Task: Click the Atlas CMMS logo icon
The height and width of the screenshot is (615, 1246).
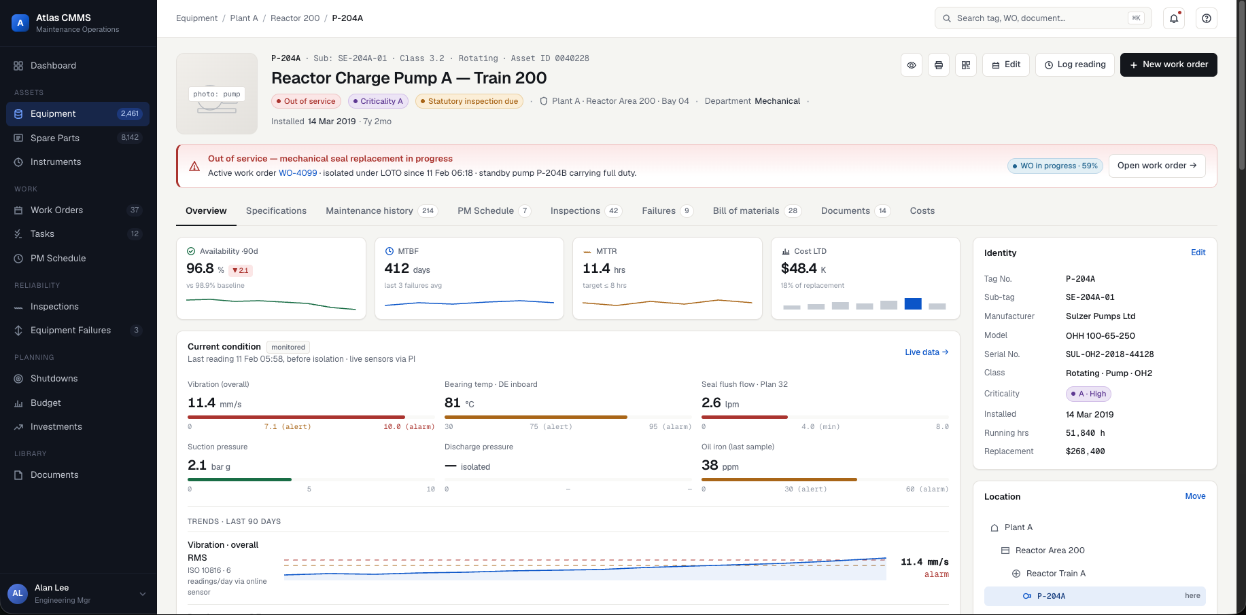Action: pyautogui.click(x=20, y=23)
